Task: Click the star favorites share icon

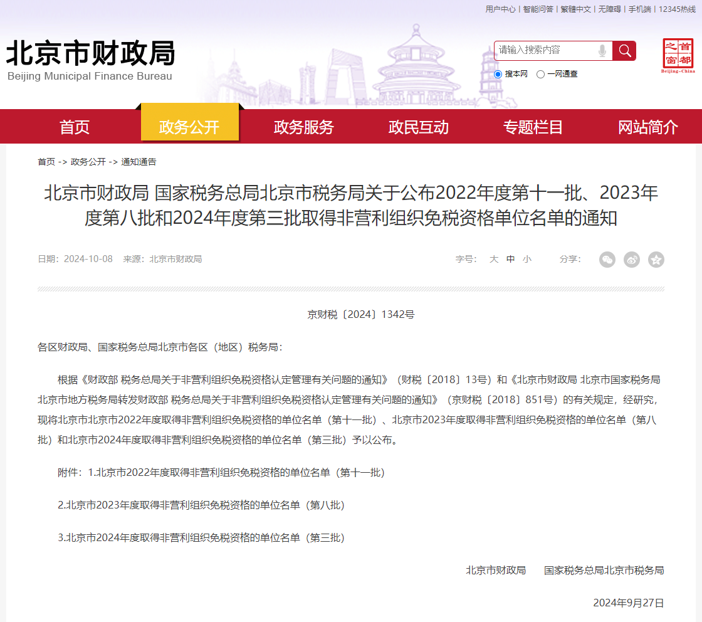Action: click(656, 260)
